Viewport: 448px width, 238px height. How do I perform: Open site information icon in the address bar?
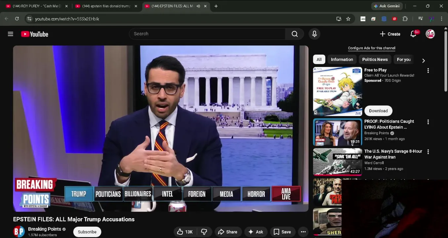click(29, 19)
